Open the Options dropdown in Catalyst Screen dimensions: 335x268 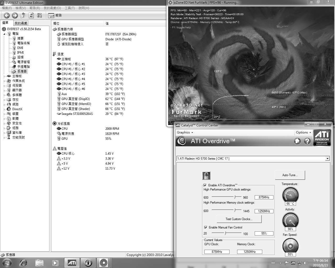coord(303,132)
